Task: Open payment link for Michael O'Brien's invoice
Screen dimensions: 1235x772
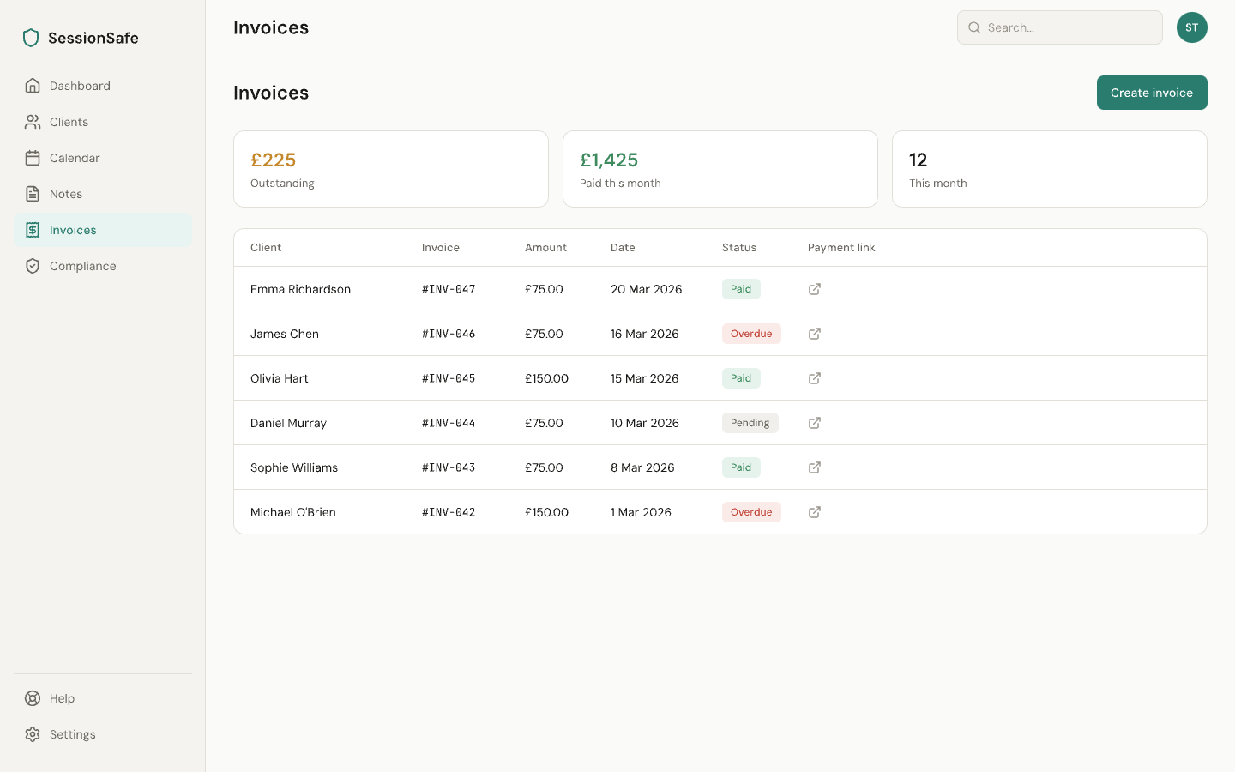Action: pos(814,512)
